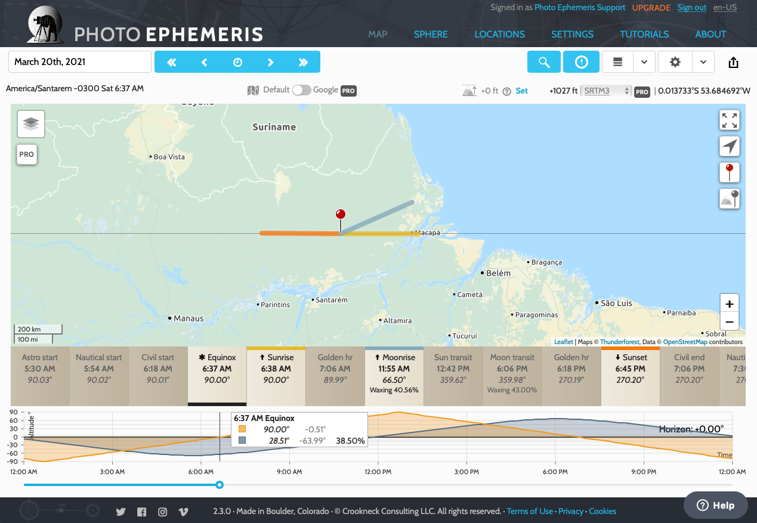Open the Instagram link in footer

(x=162, y=512)
